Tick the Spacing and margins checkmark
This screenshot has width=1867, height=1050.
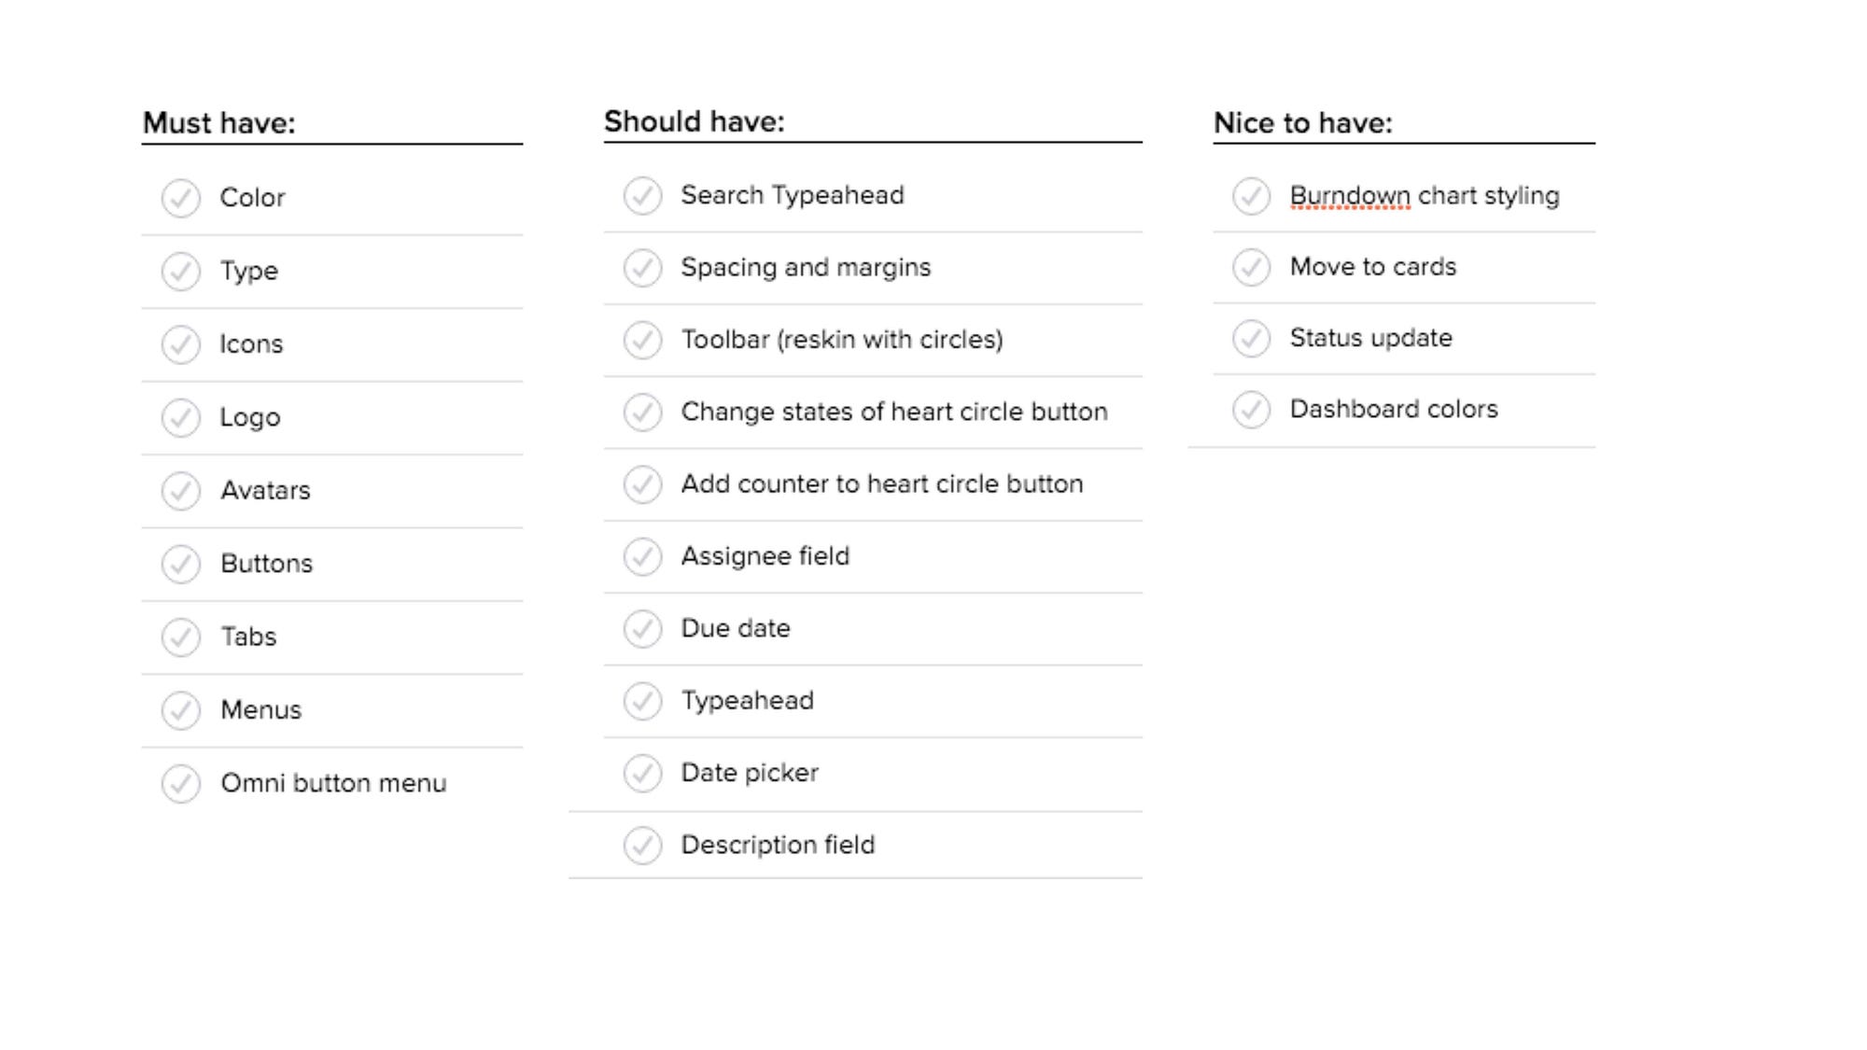coord(642,268)
